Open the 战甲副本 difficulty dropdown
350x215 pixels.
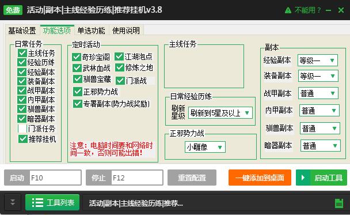click(x=318, y=93)
